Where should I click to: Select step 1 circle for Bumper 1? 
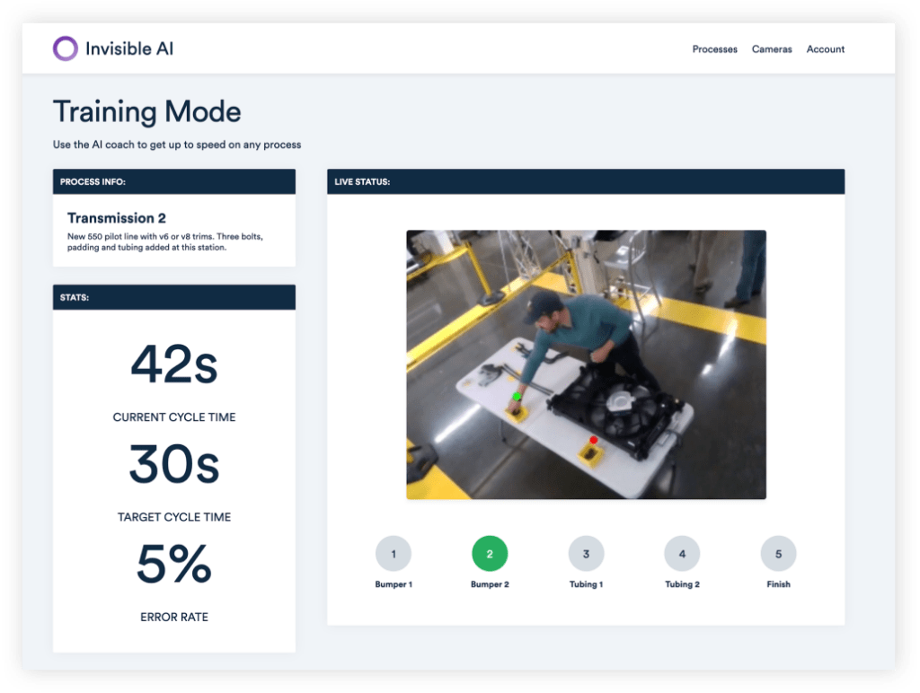point(394,554)
